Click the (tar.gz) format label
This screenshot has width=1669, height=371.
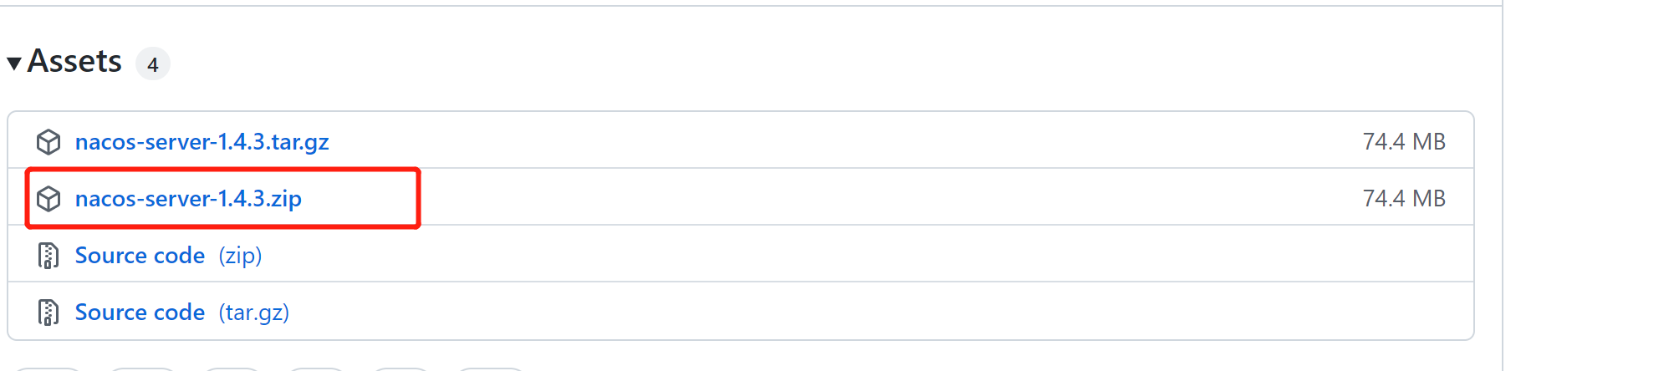254,313
